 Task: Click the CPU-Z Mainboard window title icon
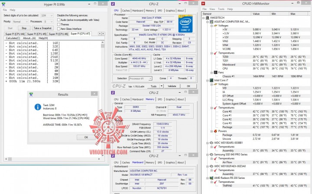coord(113,156)
